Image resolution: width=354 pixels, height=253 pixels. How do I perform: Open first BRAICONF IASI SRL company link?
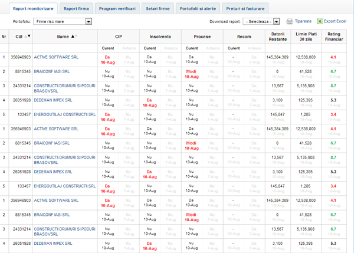pyautogui.click(x=52, y=71)
